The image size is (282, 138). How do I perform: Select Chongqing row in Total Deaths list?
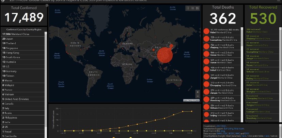point(222,84)
